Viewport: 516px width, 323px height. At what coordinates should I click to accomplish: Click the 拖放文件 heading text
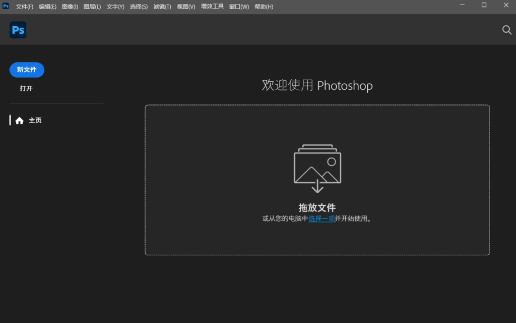point(317,207)
